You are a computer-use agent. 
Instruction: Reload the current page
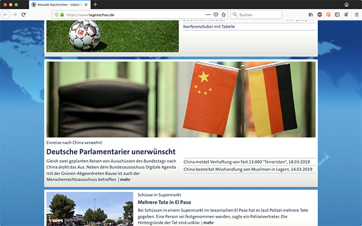point(24,15)
